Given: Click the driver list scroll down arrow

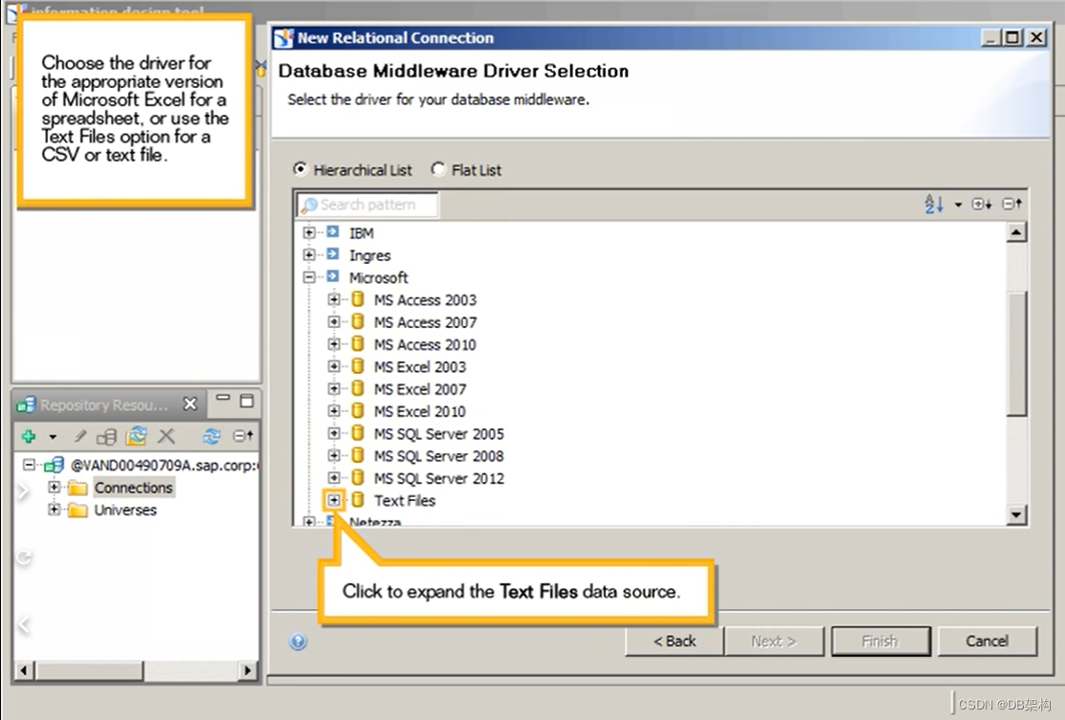Looking at the screenshot, I should tap(1016, 514).
